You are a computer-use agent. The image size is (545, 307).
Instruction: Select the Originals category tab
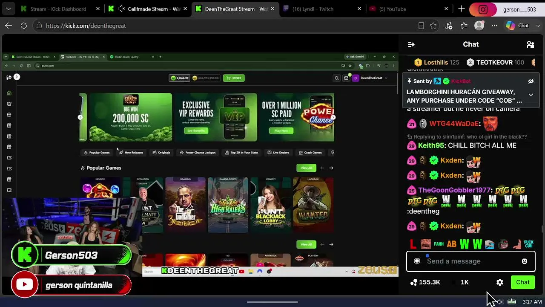click(x=161, y=153)
